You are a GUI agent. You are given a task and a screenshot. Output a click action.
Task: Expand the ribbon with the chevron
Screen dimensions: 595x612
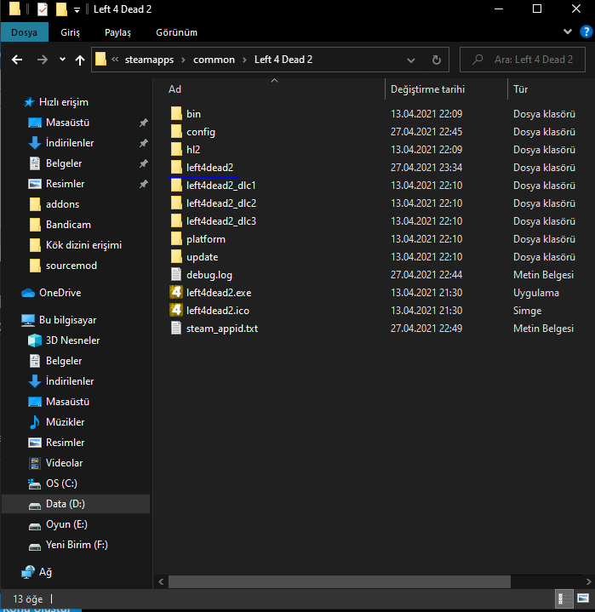pos(568,31)
